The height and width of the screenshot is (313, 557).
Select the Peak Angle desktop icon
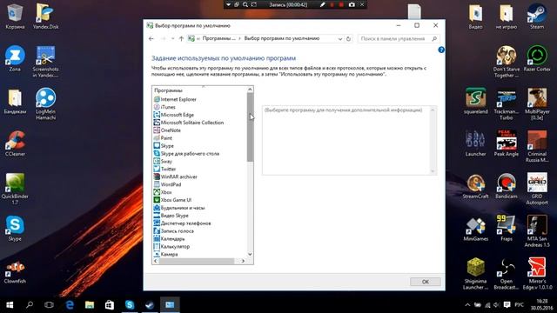point(507,143)
